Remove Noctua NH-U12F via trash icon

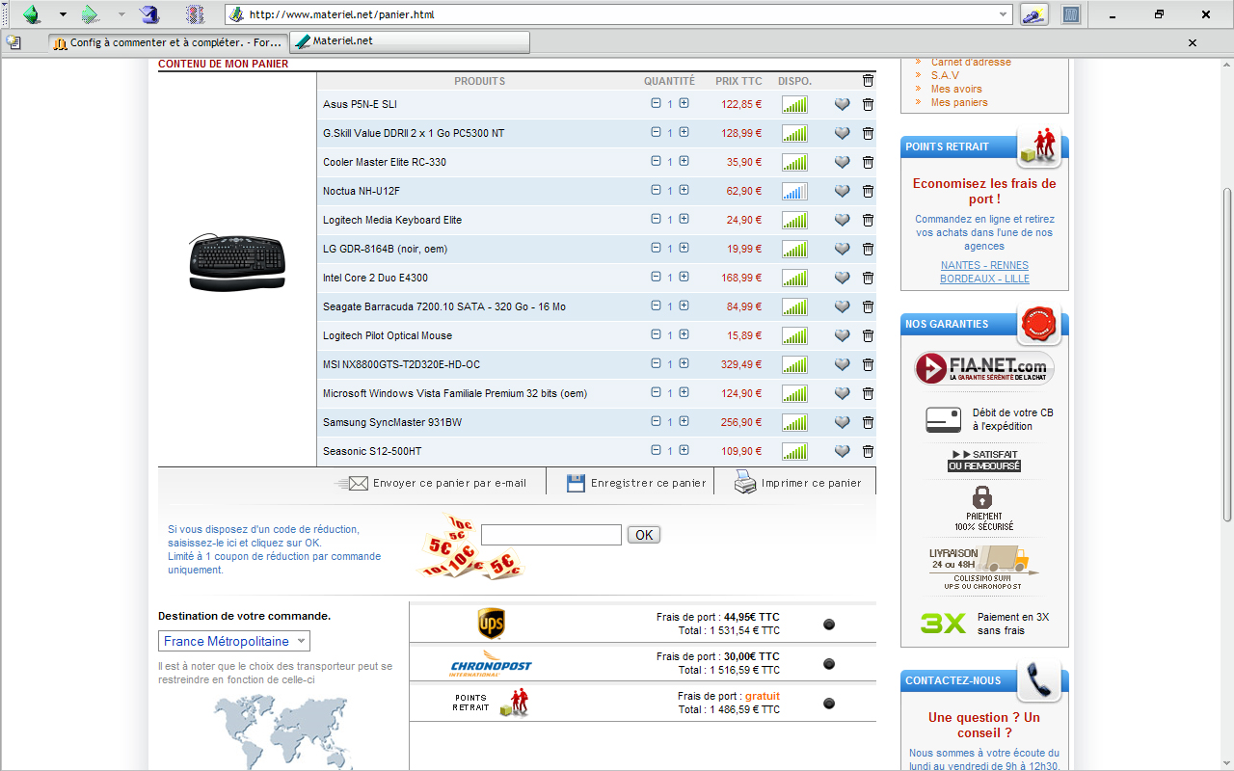tap(868, 191)
